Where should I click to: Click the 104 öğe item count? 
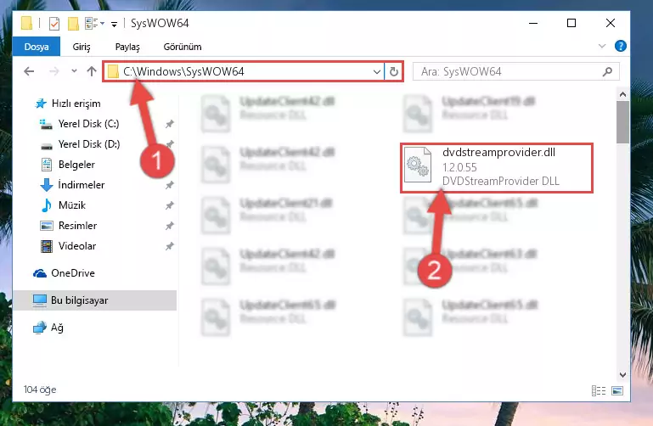point(40,390)
